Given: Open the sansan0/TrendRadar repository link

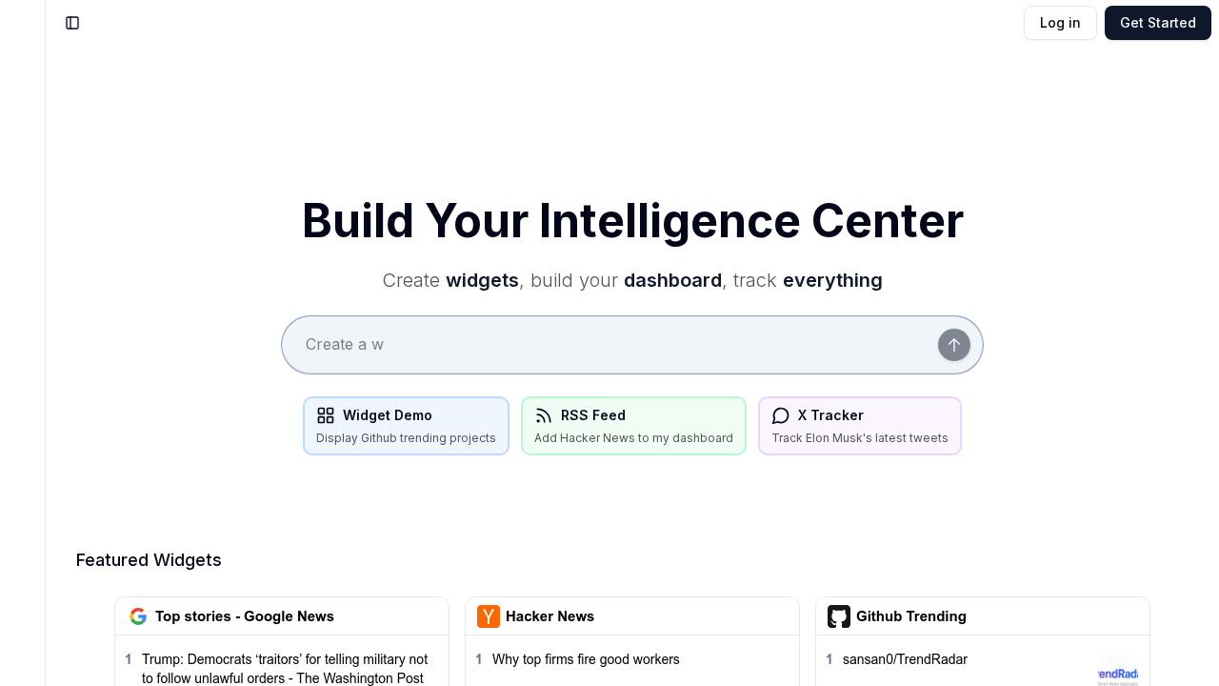Looking at the screenshot, I should 905,659.
